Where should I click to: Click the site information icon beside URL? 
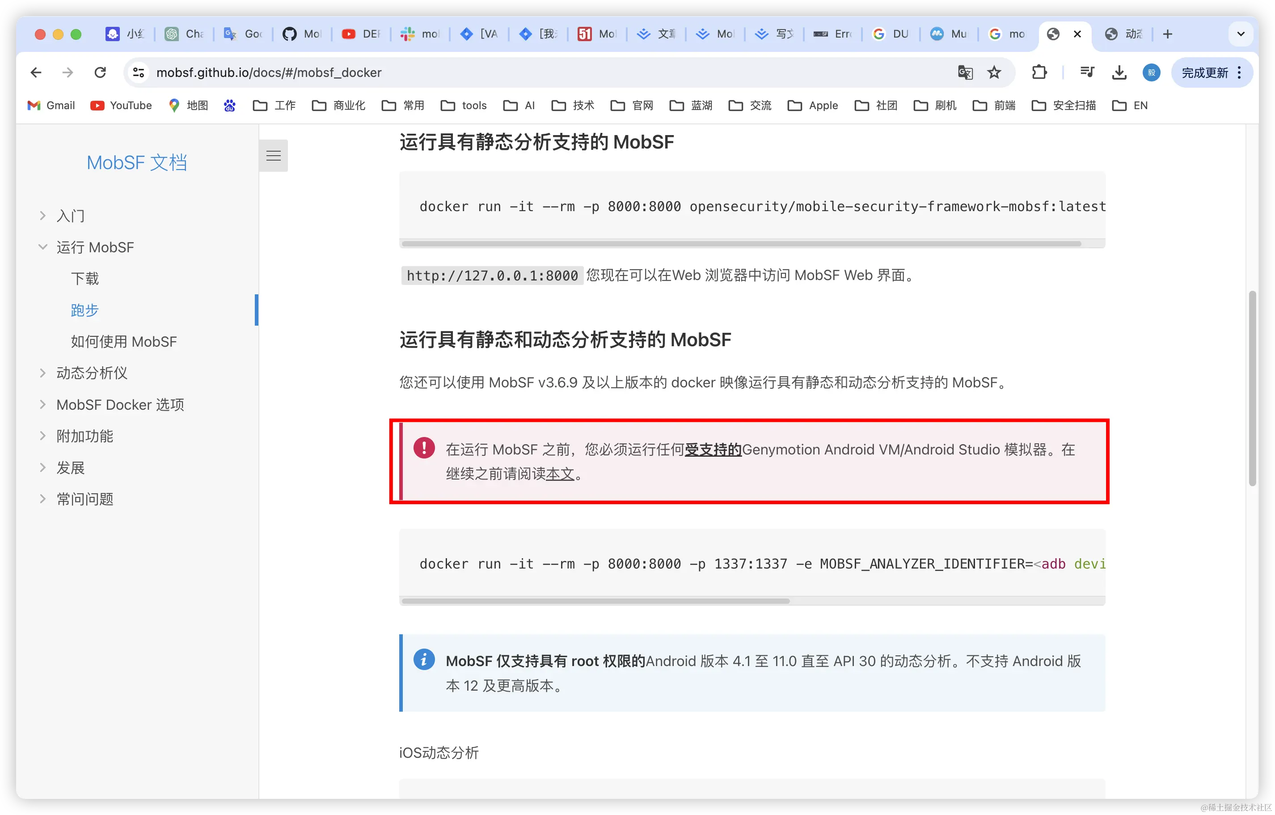click(139, 72)
